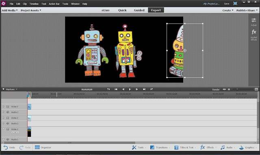Open the Markers dropdown
The image size is (260, 155).
tap(10, 89)
